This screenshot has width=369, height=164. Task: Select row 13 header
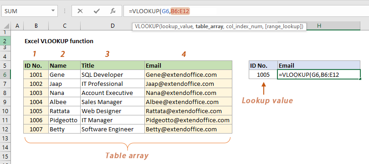coord(5,138)
